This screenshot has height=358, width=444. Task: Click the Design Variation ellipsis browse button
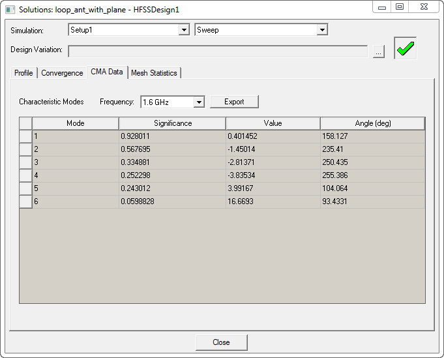(379, 52)
